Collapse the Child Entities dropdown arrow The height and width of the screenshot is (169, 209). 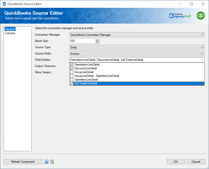[x=202, y=60]
